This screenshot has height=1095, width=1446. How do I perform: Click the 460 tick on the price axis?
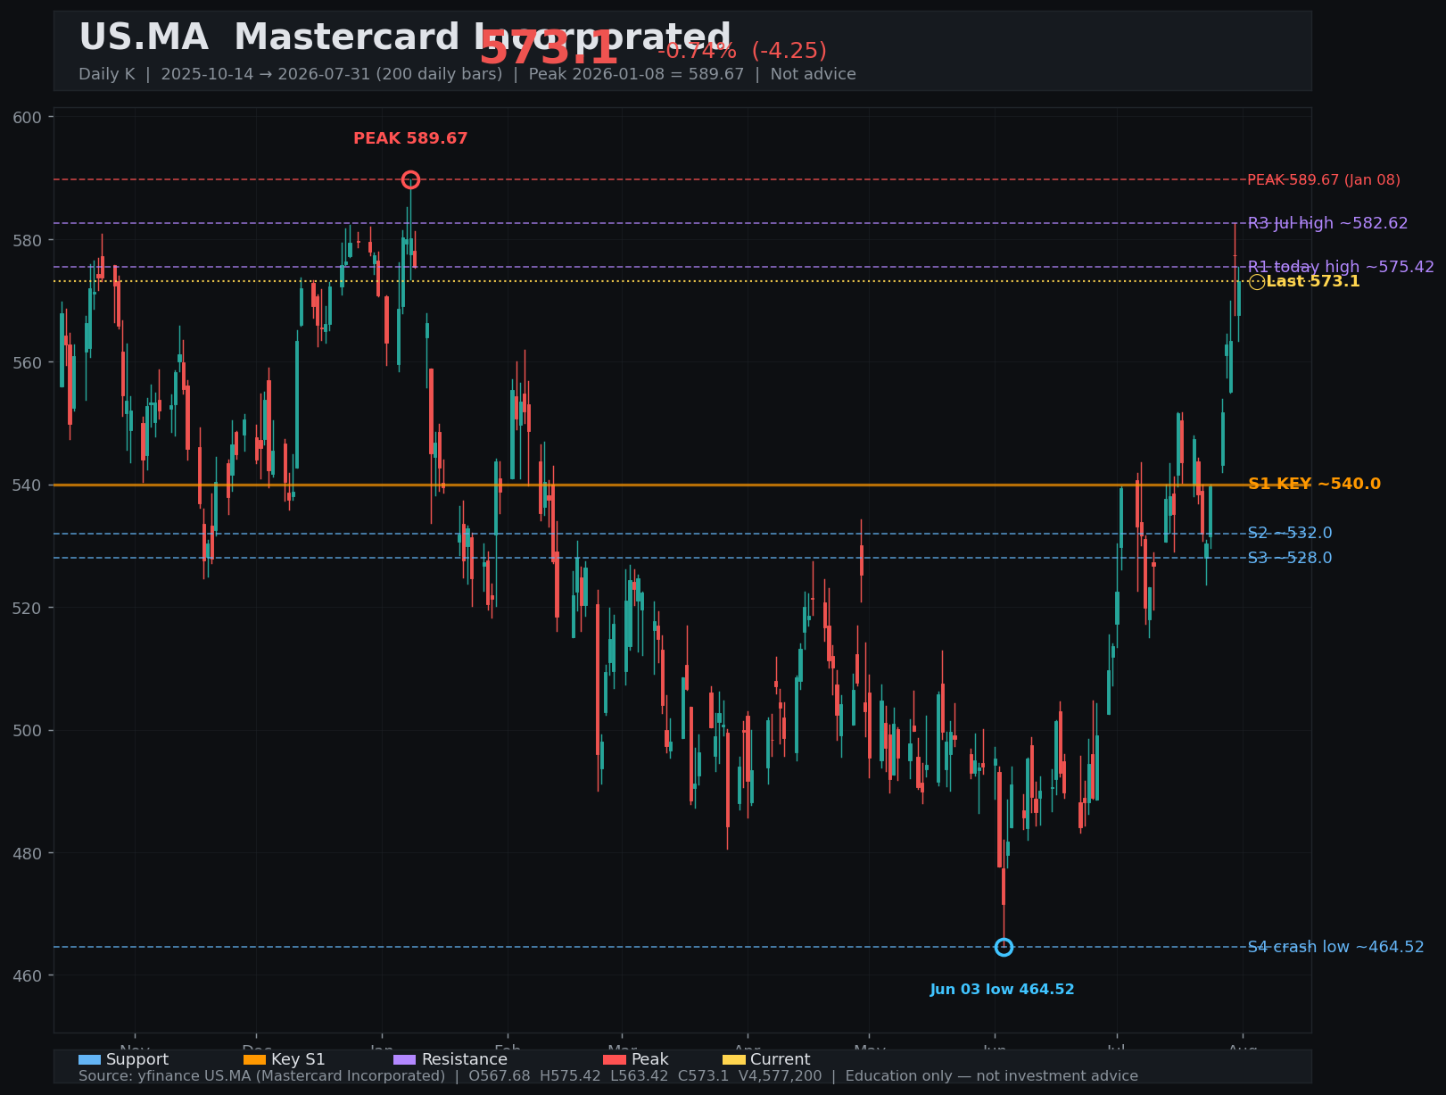coord(29,975)
